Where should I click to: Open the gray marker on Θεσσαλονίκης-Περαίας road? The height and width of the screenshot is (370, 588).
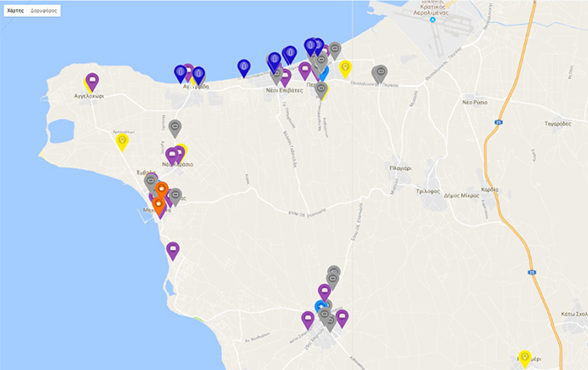click(380, 73)
